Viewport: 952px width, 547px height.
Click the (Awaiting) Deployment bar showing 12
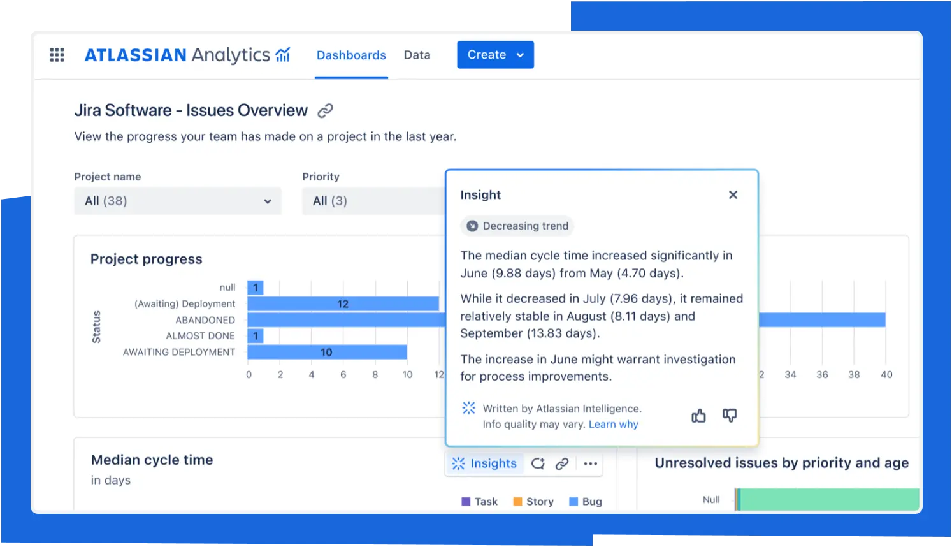[343, 304]
